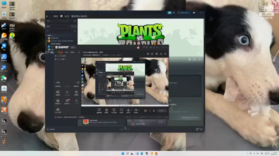Select Counter-Strike: Global Offensive in library
279x156 pixels.
[x=62, y=41]
